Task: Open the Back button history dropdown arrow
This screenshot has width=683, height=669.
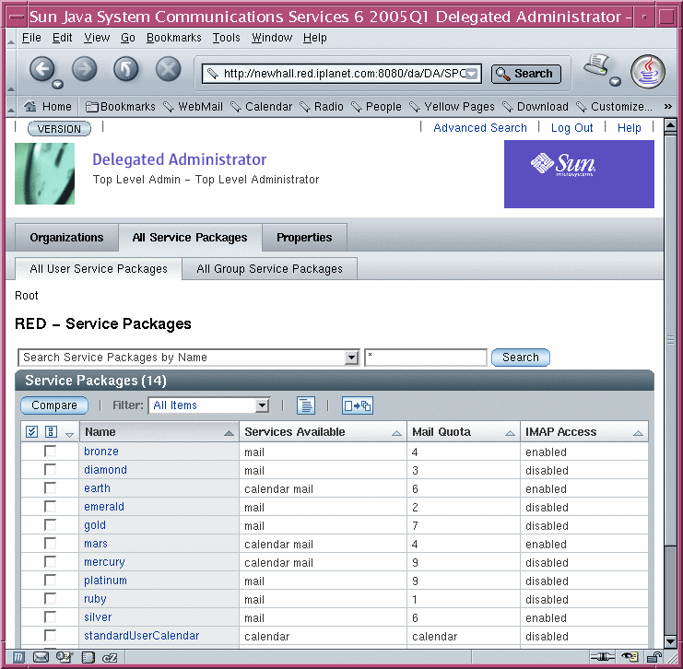Action: pyautogui.click(x=57, y=84)
